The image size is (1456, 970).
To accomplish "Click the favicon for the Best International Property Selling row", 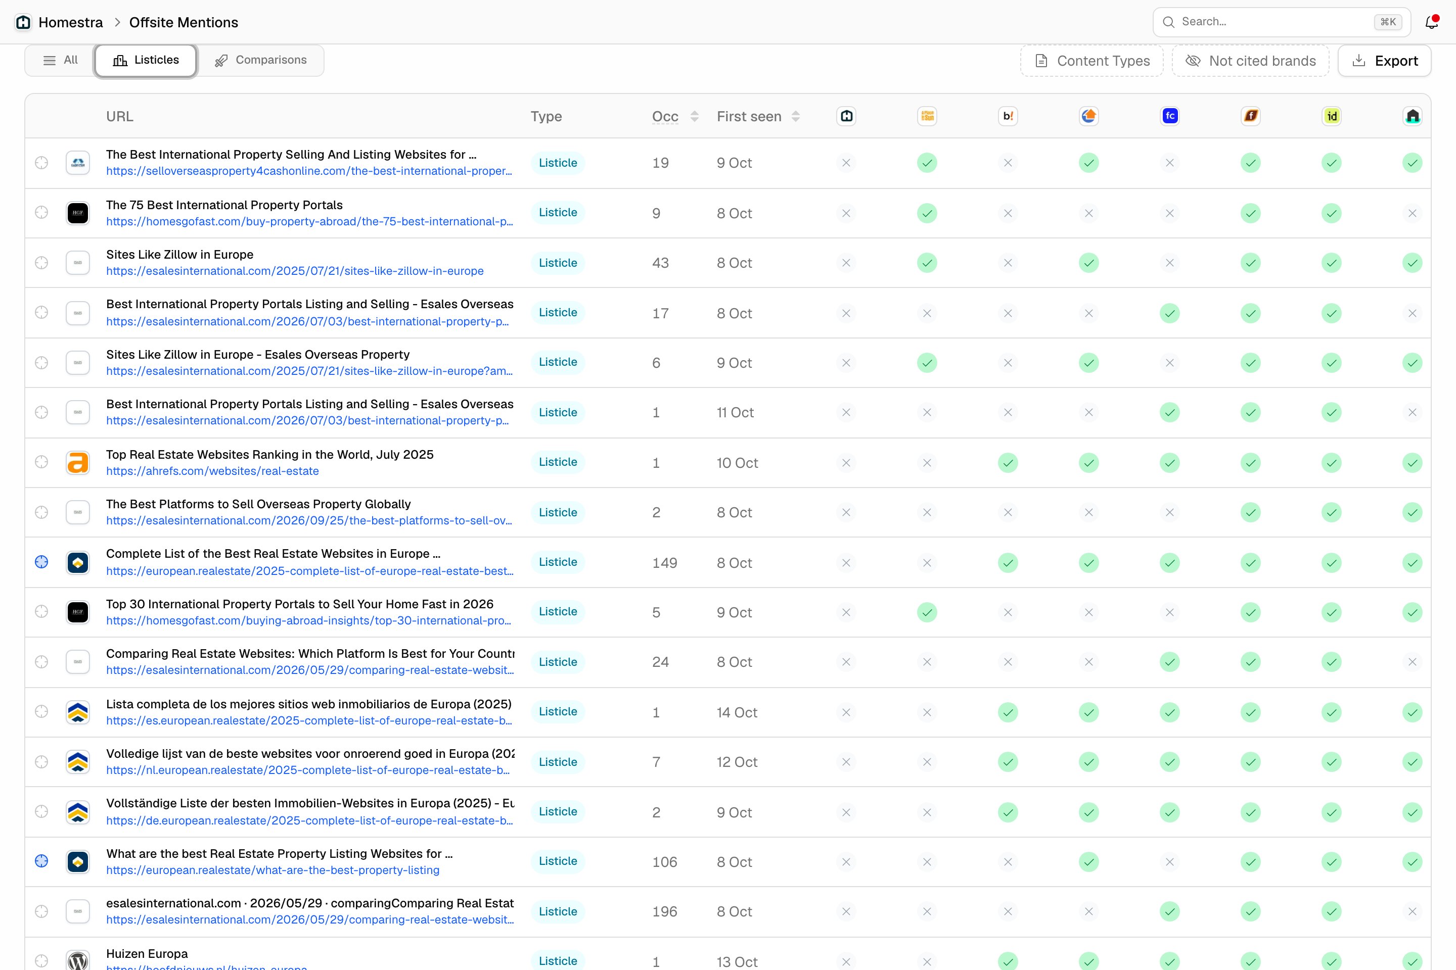I will 78,163.
